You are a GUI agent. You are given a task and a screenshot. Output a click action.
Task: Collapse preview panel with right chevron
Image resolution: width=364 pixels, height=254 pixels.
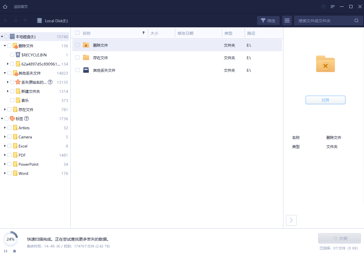click(291, 220)
